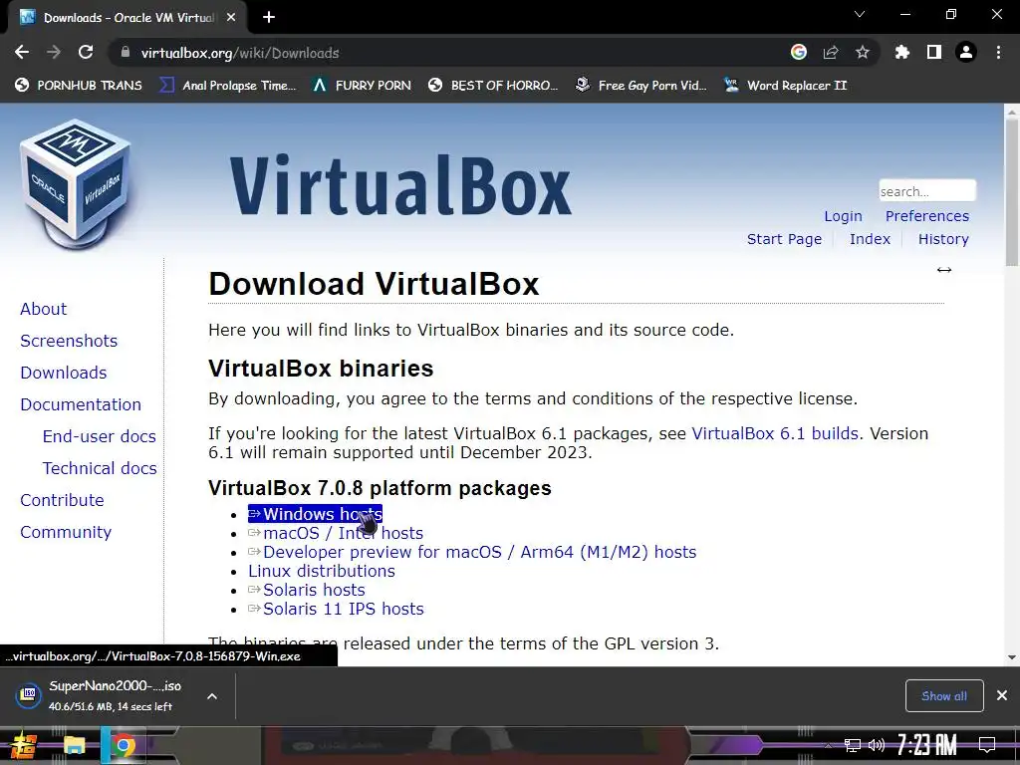The height and width of the screenshot is (765, 1020).
Task: Expand SuperNano2000 download options chevron
Action: [x=212, y=696]
